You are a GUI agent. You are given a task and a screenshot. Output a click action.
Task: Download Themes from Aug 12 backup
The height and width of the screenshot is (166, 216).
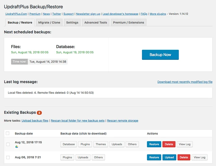click(101, 144)
